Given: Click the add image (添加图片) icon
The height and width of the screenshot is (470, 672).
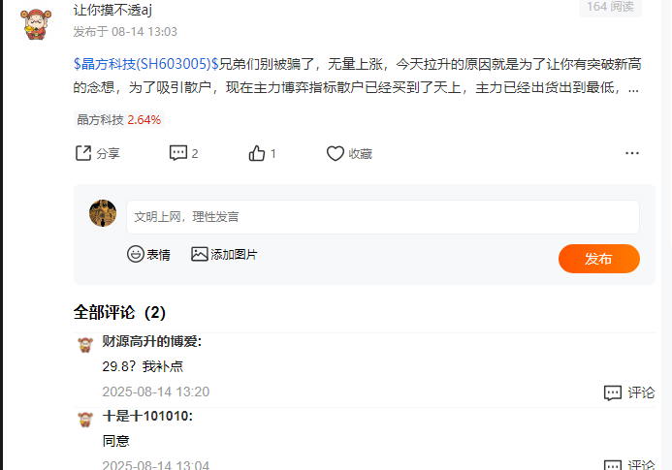Looking at the screenshot, I should pos(200,254).
